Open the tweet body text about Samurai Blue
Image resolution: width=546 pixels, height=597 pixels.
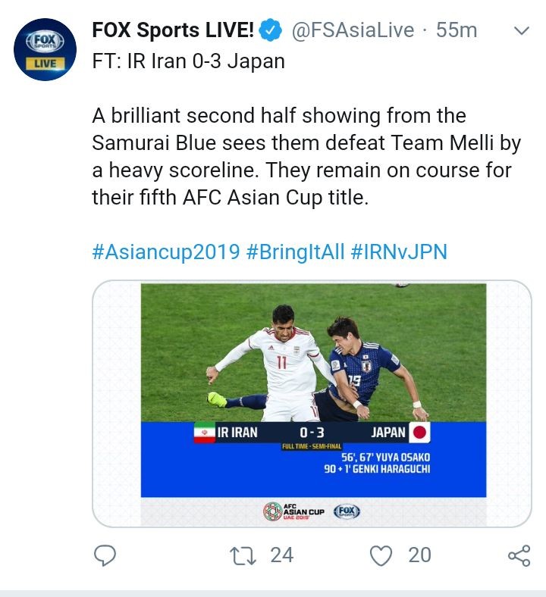[301, 158]
